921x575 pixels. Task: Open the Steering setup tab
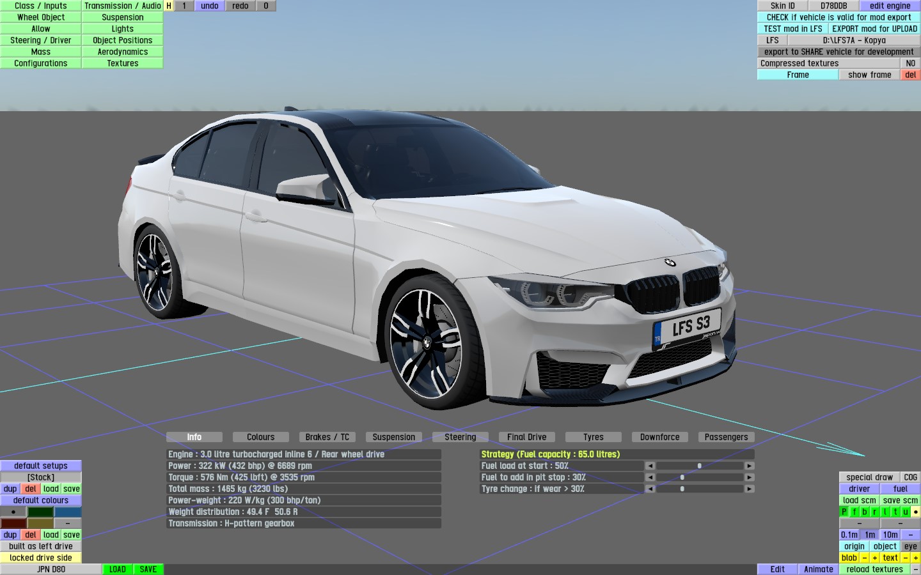tap(460, 437)
